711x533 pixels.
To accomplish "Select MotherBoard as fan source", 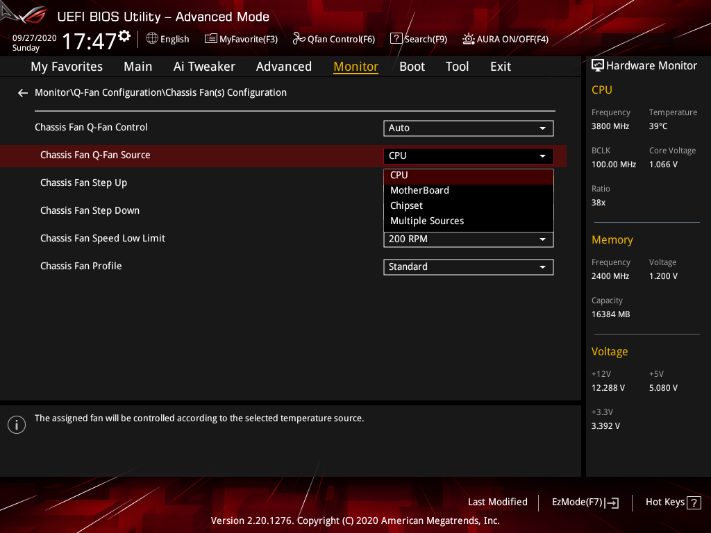I will 469,190.
